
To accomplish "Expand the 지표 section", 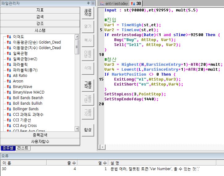I will point(40,10).
